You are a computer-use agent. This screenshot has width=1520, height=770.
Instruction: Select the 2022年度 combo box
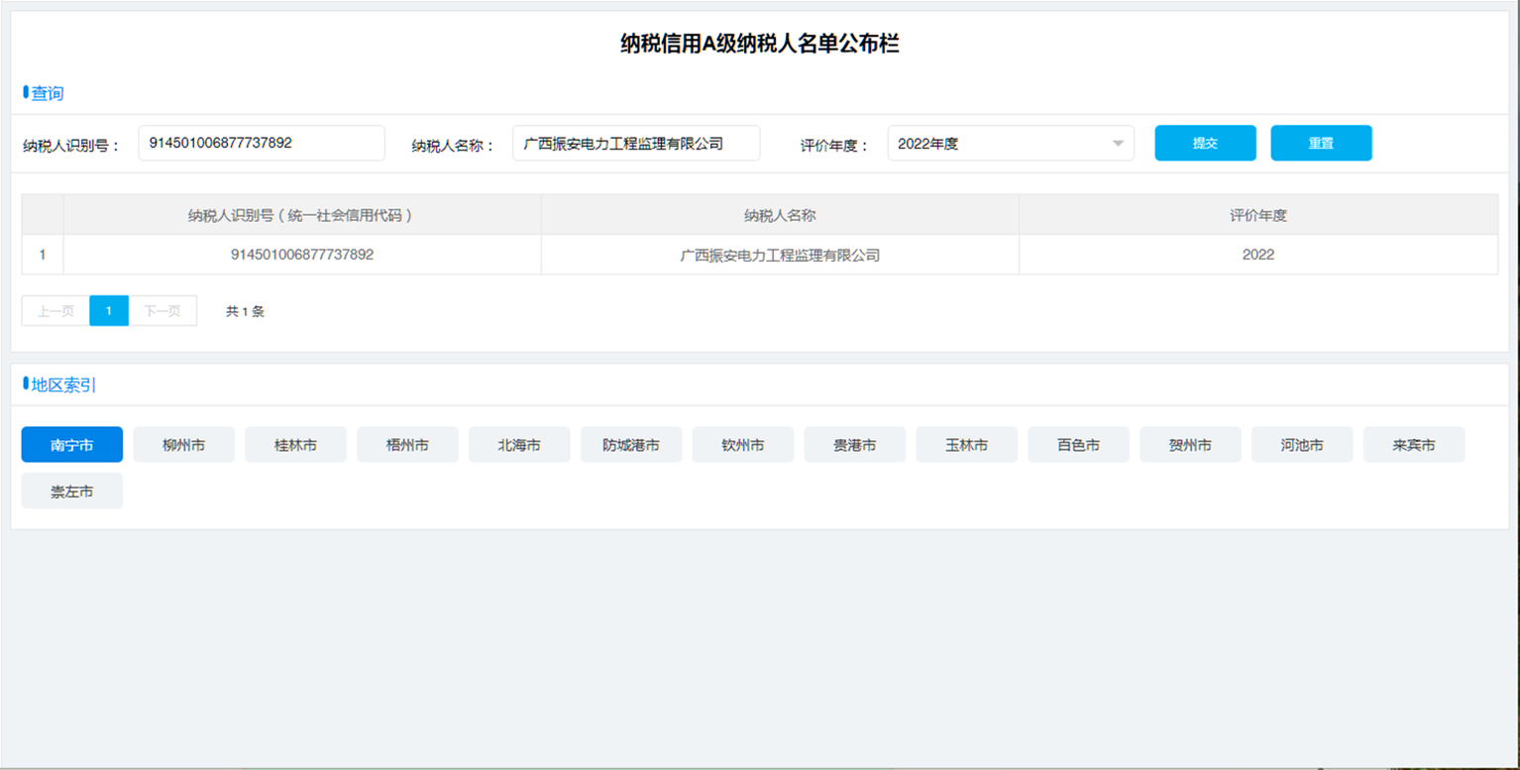click(1011, 143)
